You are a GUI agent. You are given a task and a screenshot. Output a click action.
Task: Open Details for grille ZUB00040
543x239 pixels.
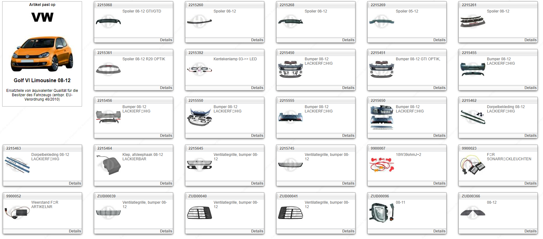click(x=257, y=231)
